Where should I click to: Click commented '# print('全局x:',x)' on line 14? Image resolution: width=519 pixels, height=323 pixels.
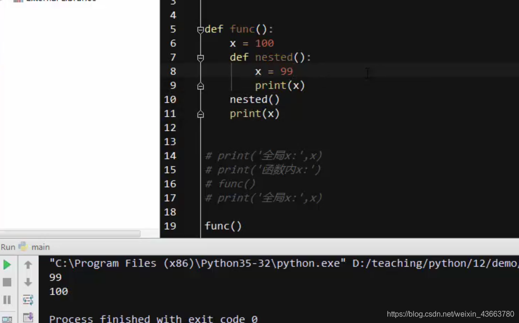pyautogui.click(x=263, y=156)
